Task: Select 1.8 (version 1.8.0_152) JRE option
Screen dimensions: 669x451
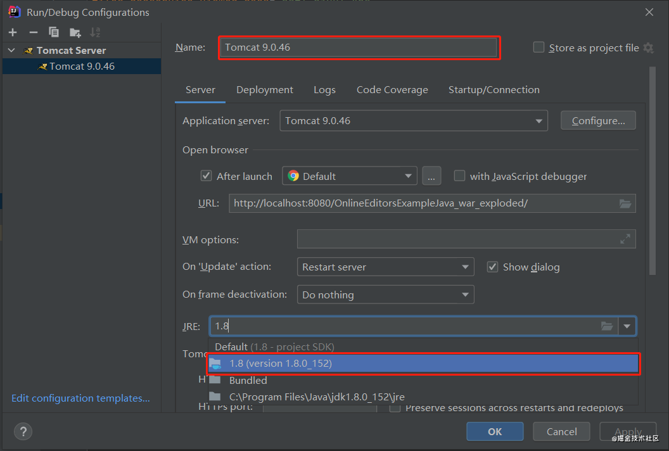Action: click(x=423, y=364)
